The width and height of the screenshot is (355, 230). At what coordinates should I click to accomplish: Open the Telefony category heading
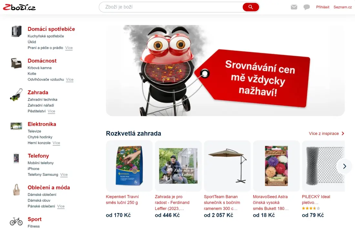click(x=38, y=156)
